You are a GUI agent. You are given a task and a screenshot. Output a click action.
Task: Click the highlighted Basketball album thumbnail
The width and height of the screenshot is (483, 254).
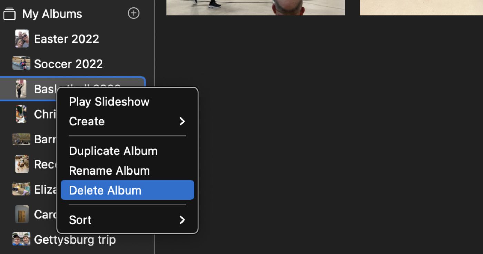(21, 89)
